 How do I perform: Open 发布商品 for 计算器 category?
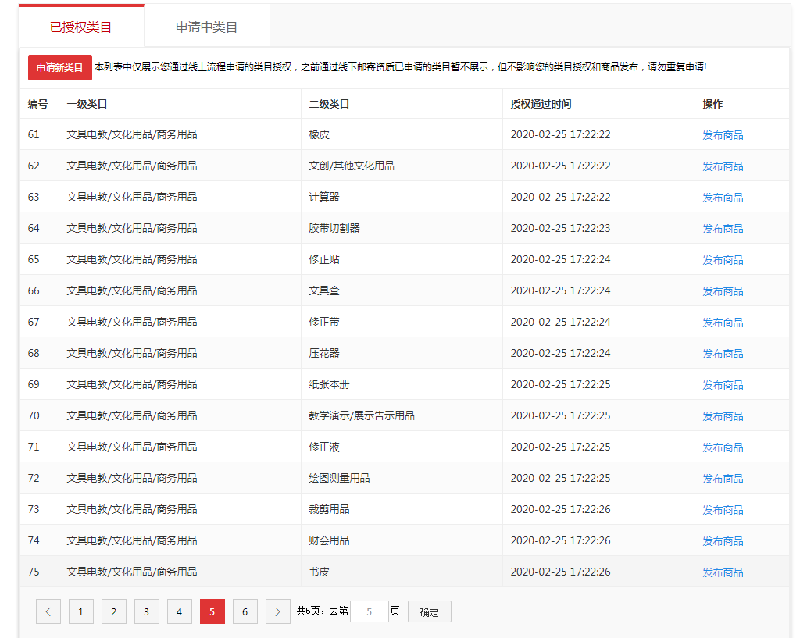click(722, 197)
